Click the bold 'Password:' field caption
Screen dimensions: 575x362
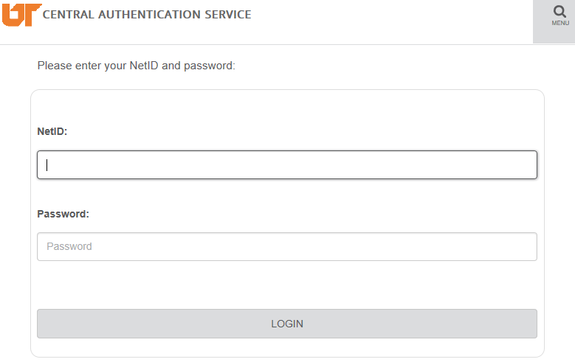[63, 214]
